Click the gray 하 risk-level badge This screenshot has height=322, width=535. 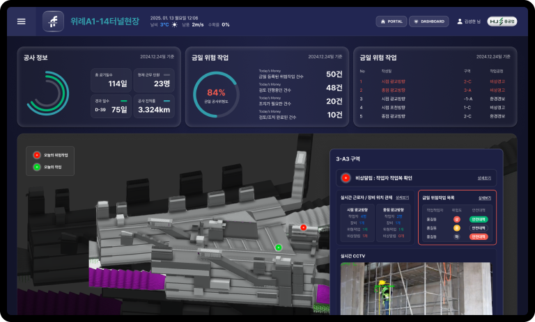click(456, 236)
